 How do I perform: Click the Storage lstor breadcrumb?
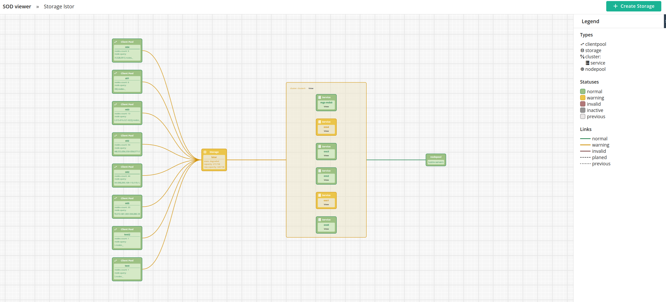point(59,7)
